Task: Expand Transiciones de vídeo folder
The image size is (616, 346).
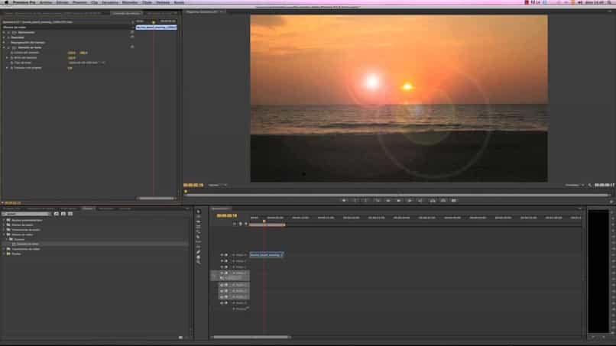Action: [4, 249]
